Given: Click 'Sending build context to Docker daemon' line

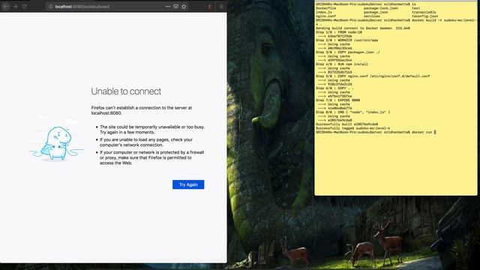Looking at the screenshot, I should point(363,28).
